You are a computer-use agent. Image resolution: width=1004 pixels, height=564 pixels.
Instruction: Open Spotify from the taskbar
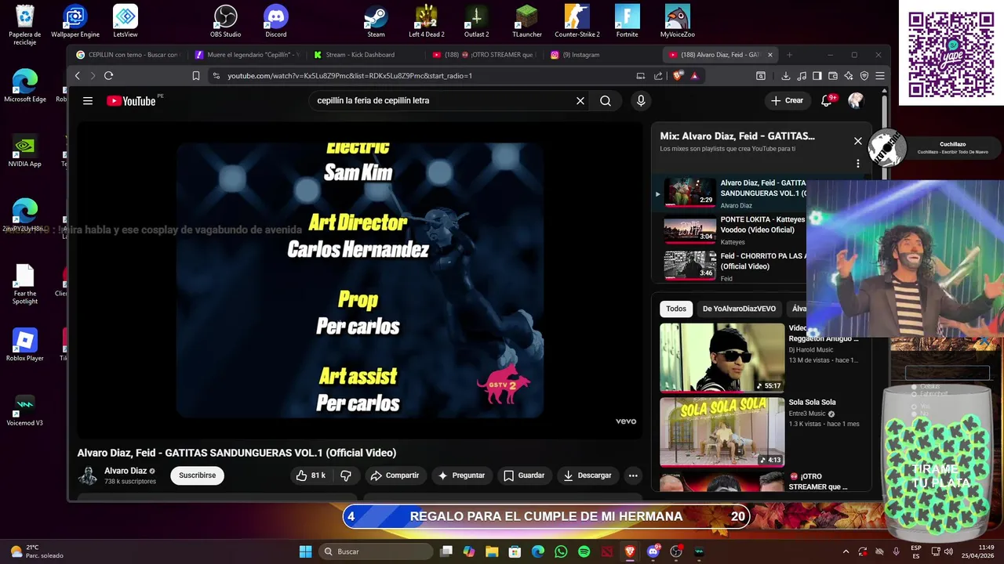[584, 551]
